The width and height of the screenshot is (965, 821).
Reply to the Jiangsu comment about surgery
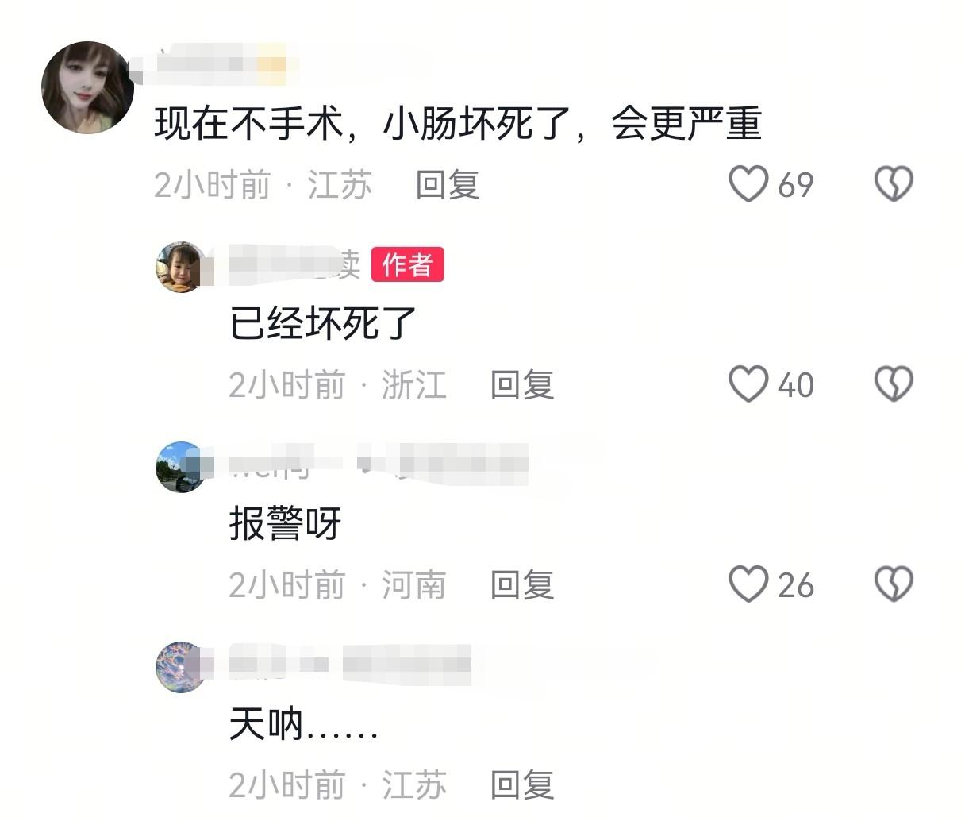[448, 184]
